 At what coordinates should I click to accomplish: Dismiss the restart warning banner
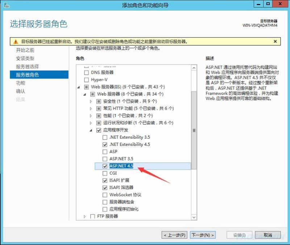[x=275, y=41]
